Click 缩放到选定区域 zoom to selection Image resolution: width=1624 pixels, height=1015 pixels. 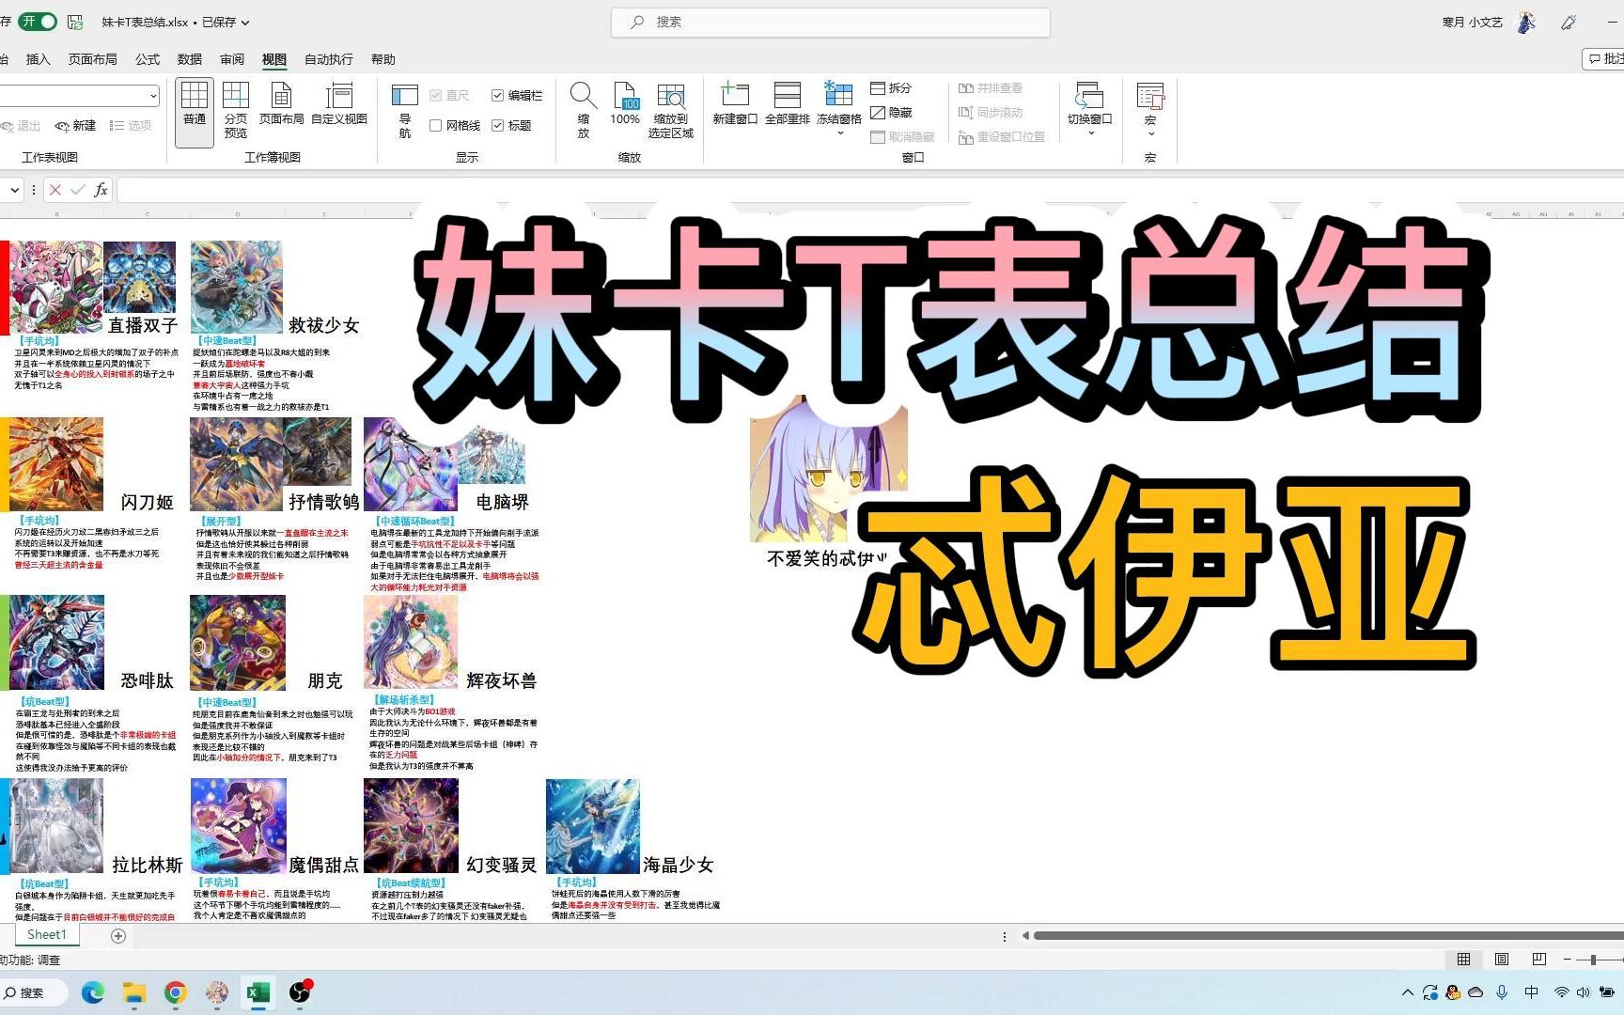tap(670, 111)
